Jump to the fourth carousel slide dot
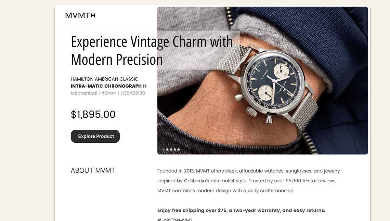 click(175, 149)
